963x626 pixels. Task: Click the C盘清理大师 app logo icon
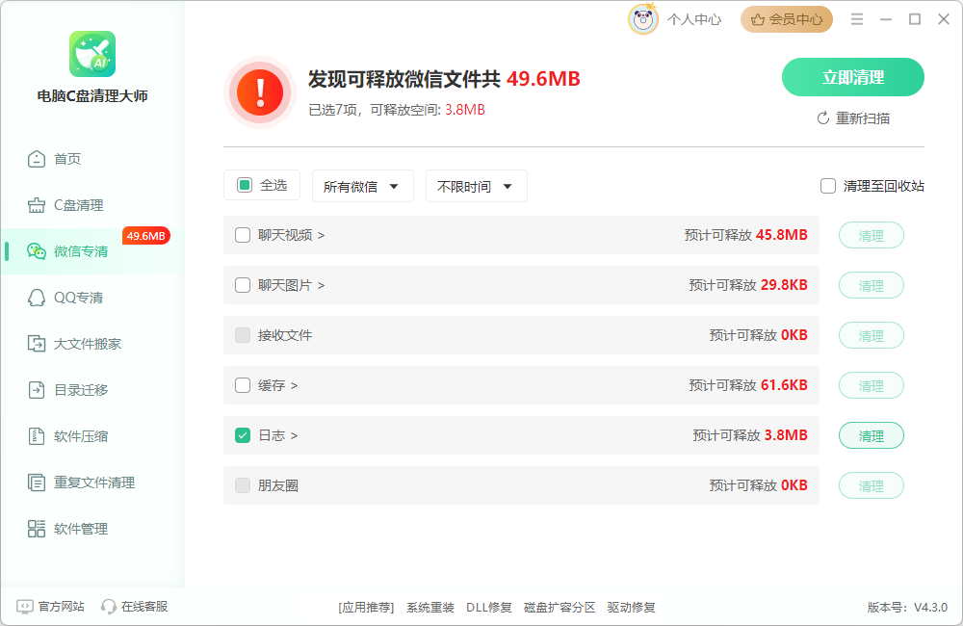[92, 54]
